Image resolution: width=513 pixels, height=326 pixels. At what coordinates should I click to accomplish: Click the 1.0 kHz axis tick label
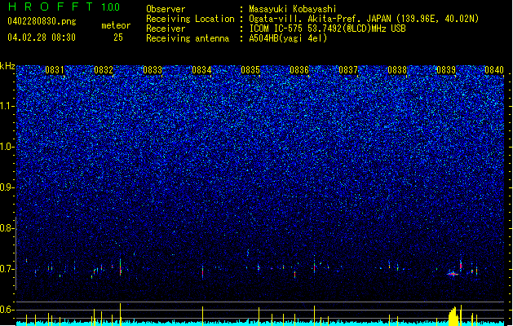[x=7, y=147]
